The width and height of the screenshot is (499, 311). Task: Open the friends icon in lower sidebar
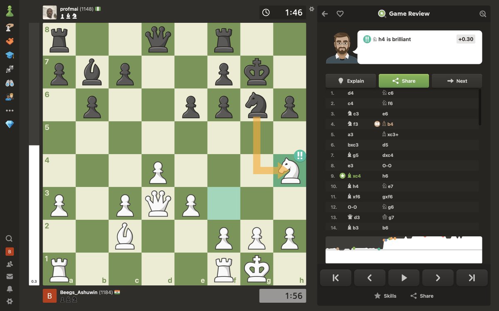tap(9, 264)
